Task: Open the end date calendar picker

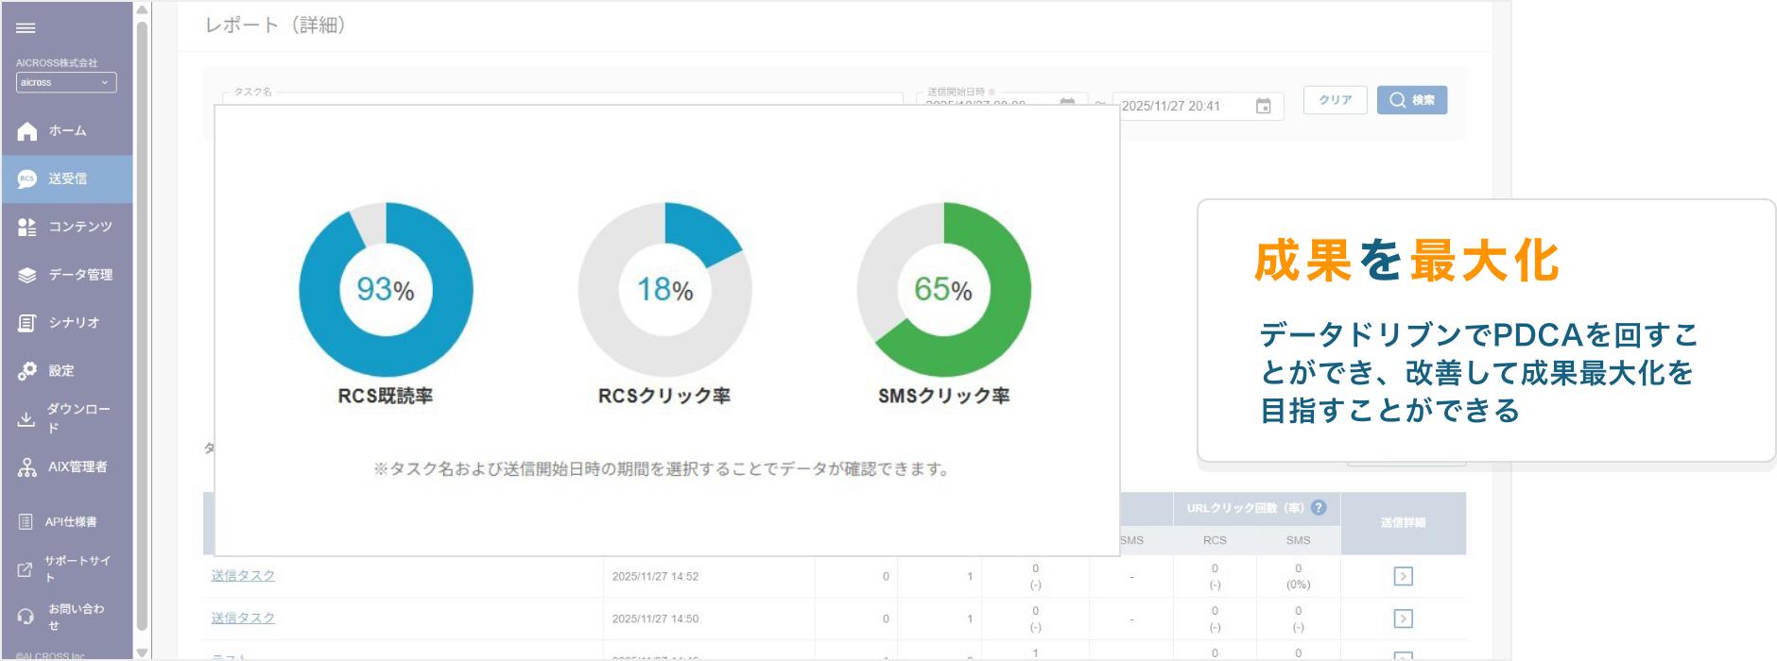Action: coord(1263,106)
